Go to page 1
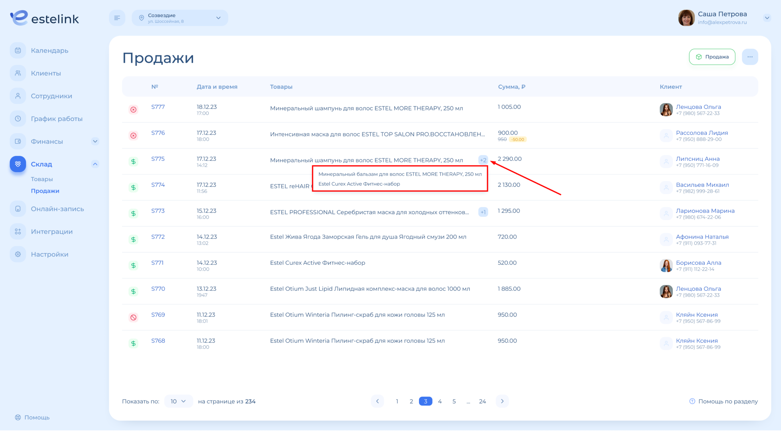The height and width of the screenshot is (432, 781). point(397,401)
